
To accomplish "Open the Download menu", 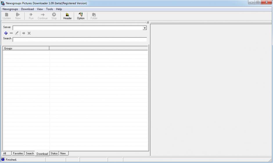I will click(28, 9).
